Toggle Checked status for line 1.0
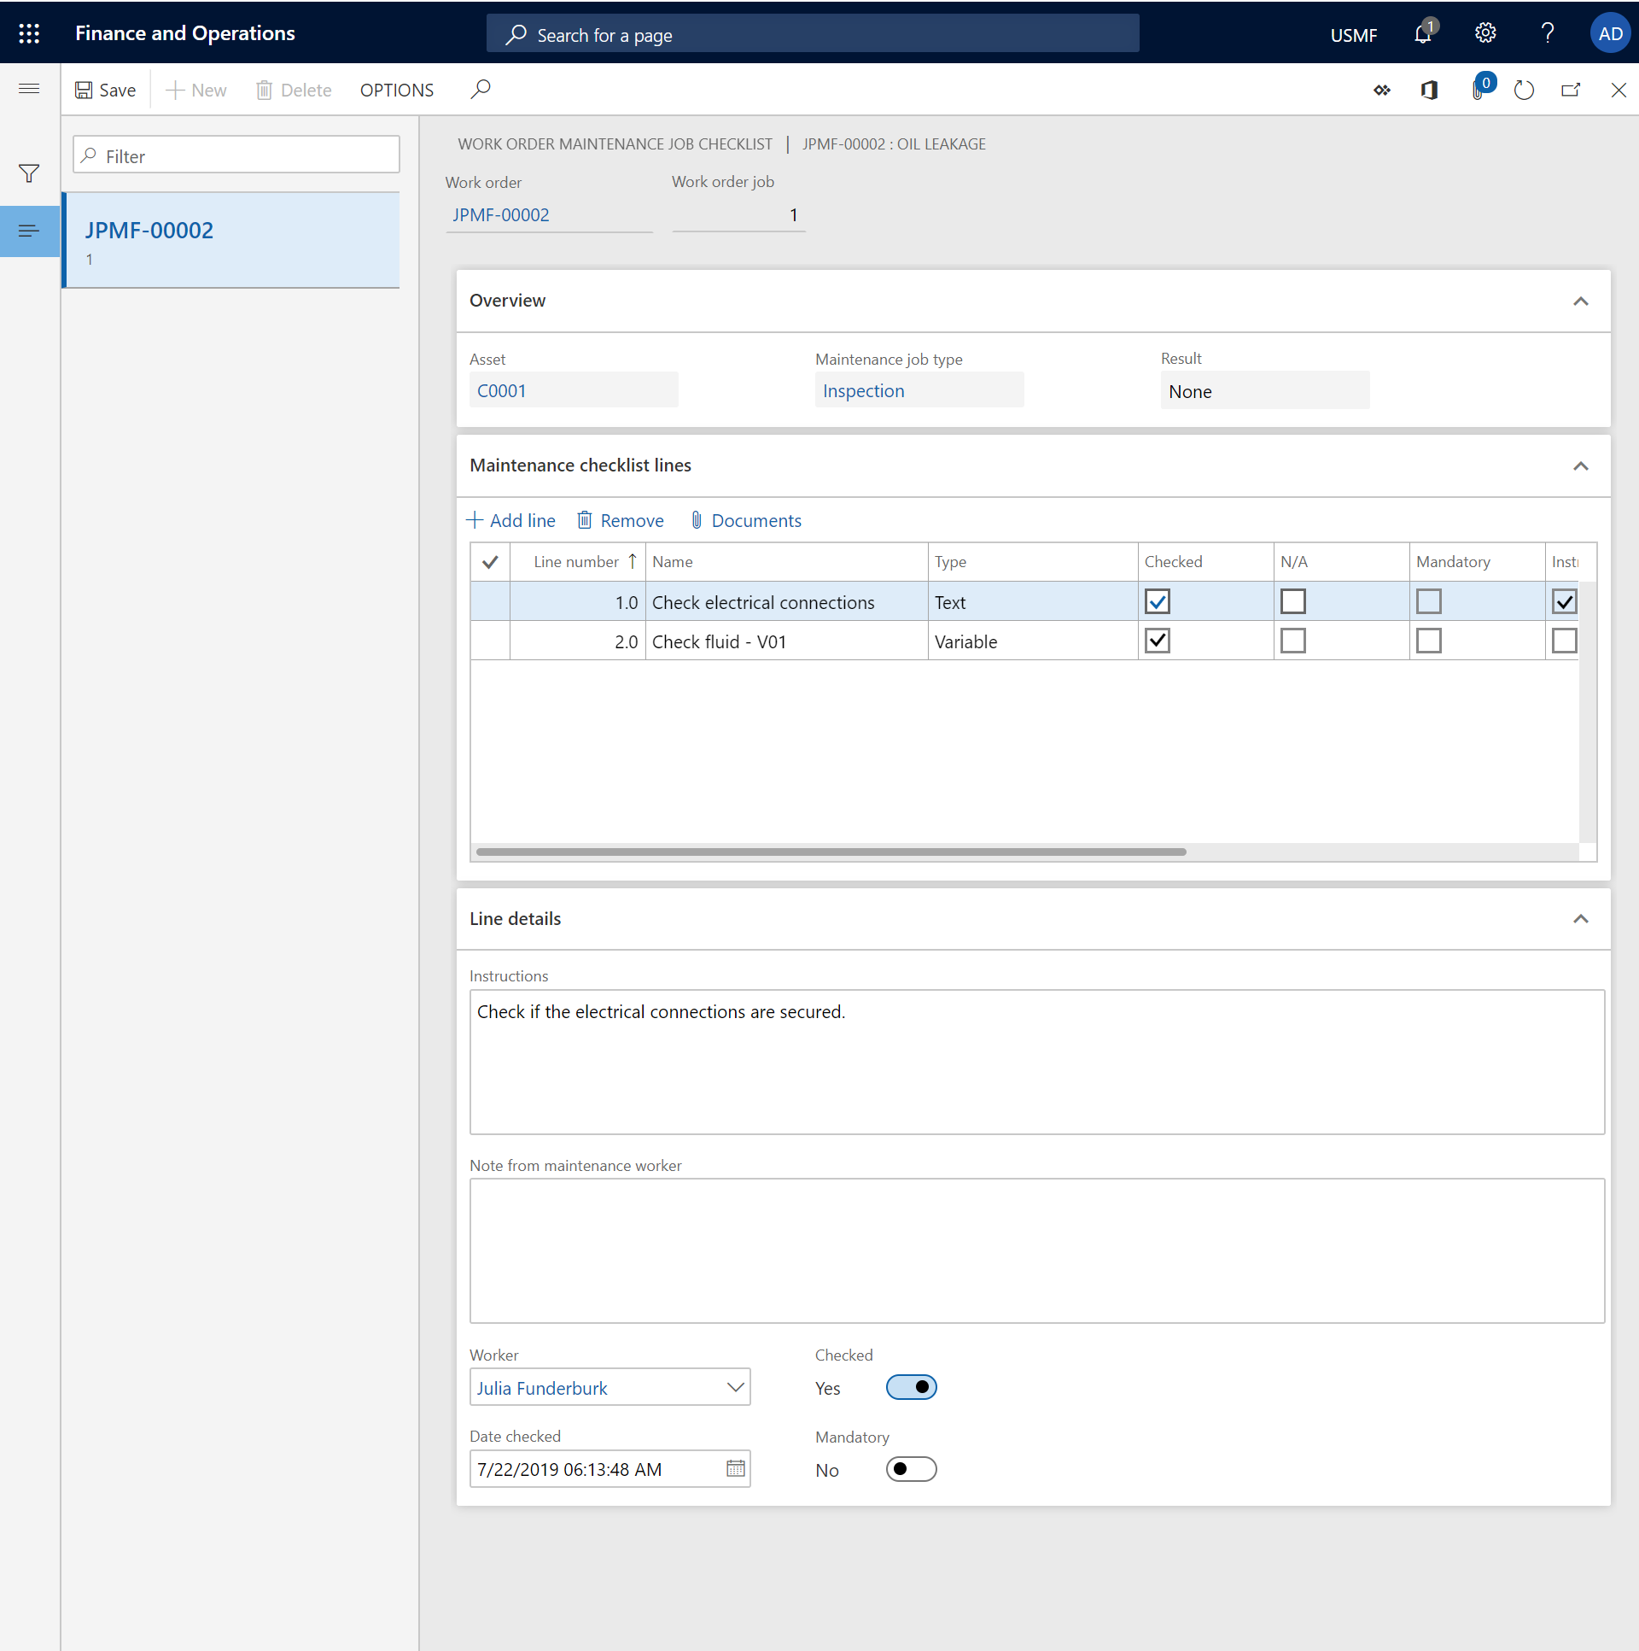 (1156, 601)
